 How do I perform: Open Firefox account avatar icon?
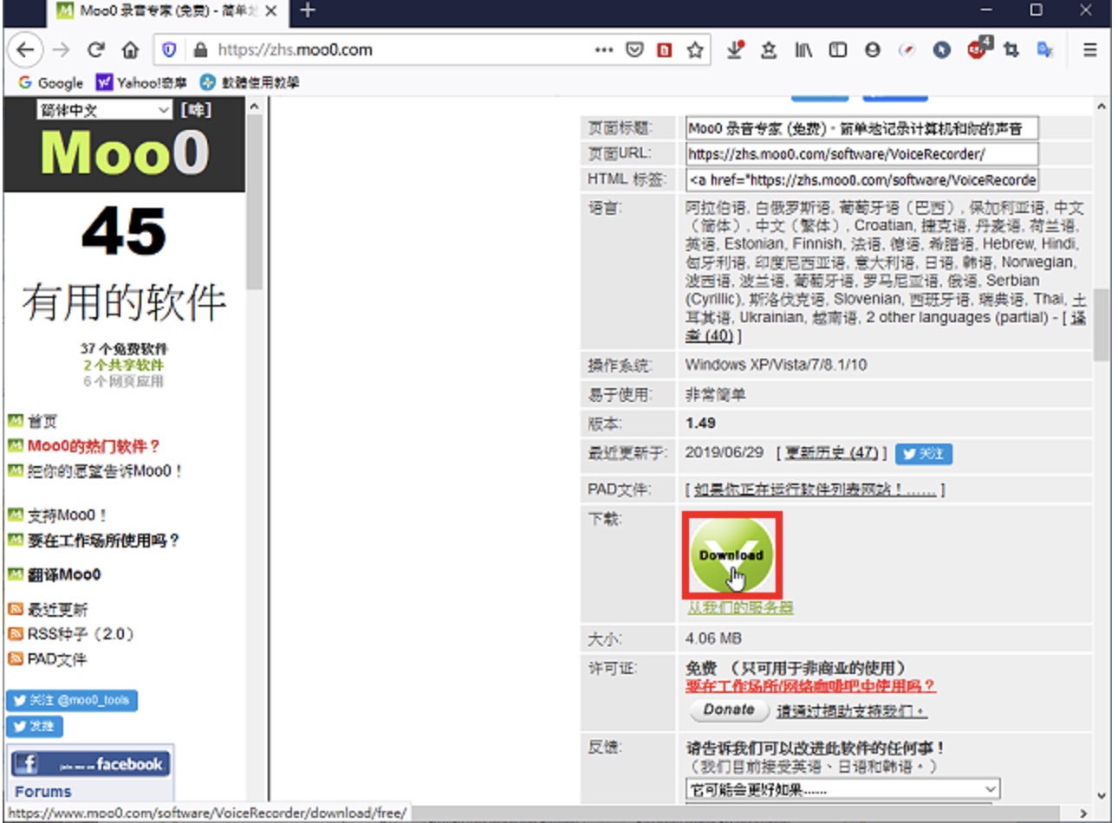click(x=873, y=50)
